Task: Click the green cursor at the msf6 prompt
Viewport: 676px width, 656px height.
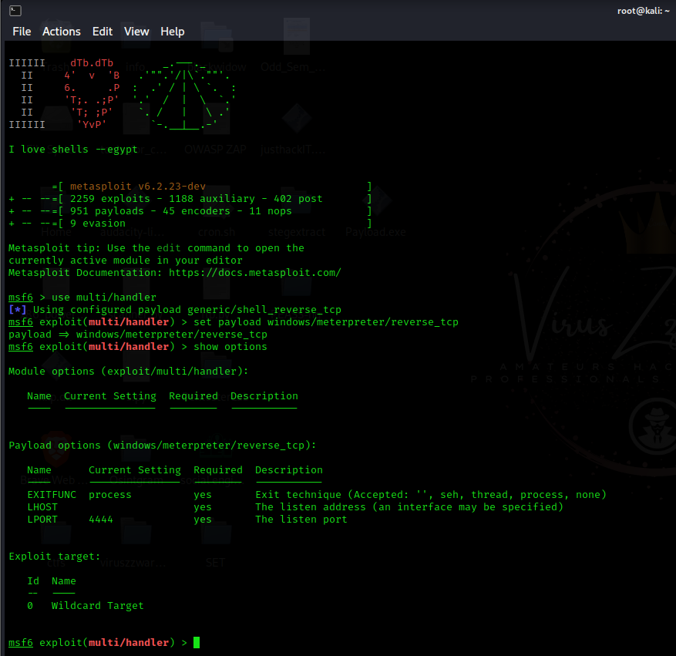Action: [x=197, y=643]
